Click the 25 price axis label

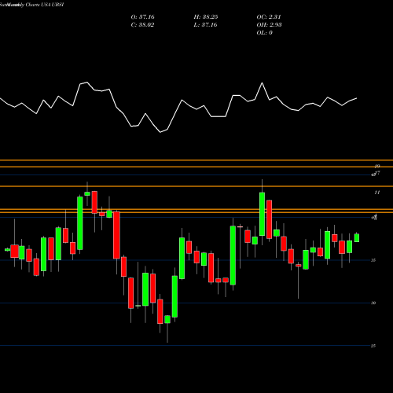(373, 346)
